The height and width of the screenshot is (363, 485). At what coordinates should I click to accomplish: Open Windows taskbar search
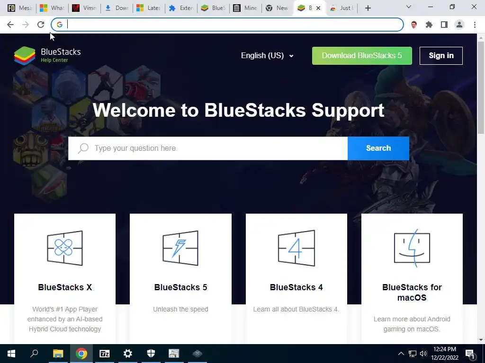[x=34, y=354]
